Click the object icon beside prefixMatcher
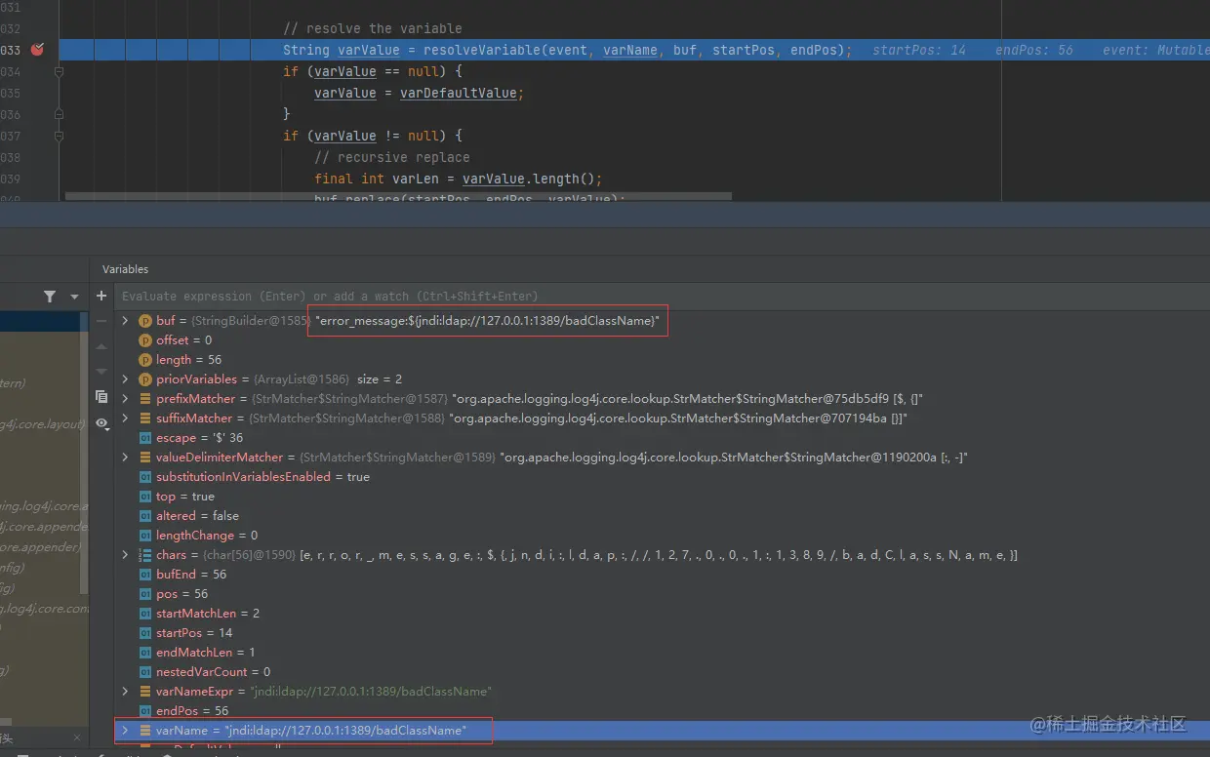The image size is (1210, 757). coord(145,398)
